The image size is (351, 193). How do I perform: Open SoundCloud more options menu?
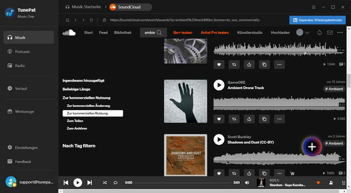coord(340,33)
